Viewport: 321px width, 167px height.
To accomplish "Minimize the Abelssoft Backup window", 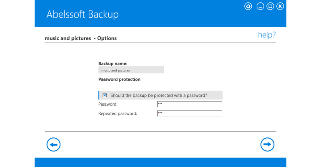I will click(x=260, y=6).
